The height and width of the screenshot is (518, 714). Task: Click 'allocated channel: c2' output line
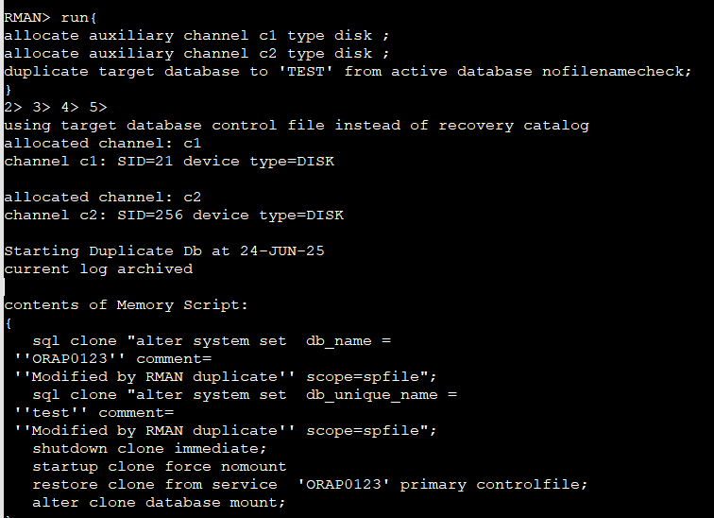[x=102, y=198]
